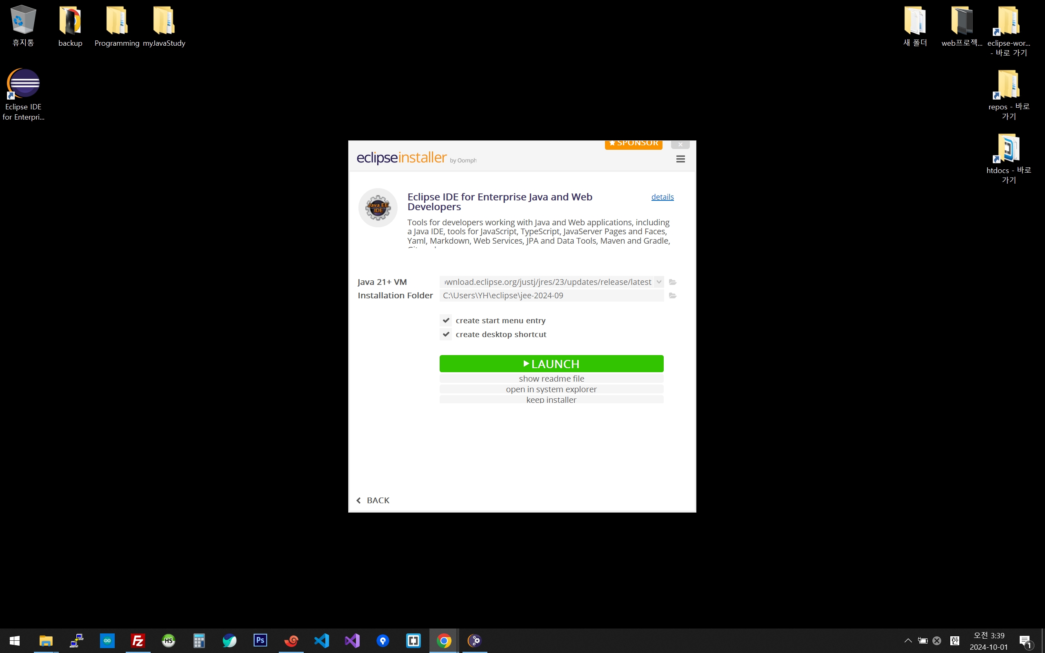This screenshot has width=1045, height=653.
Task: Switch to Chrome in the taskbar
Action: click(443, 640)
